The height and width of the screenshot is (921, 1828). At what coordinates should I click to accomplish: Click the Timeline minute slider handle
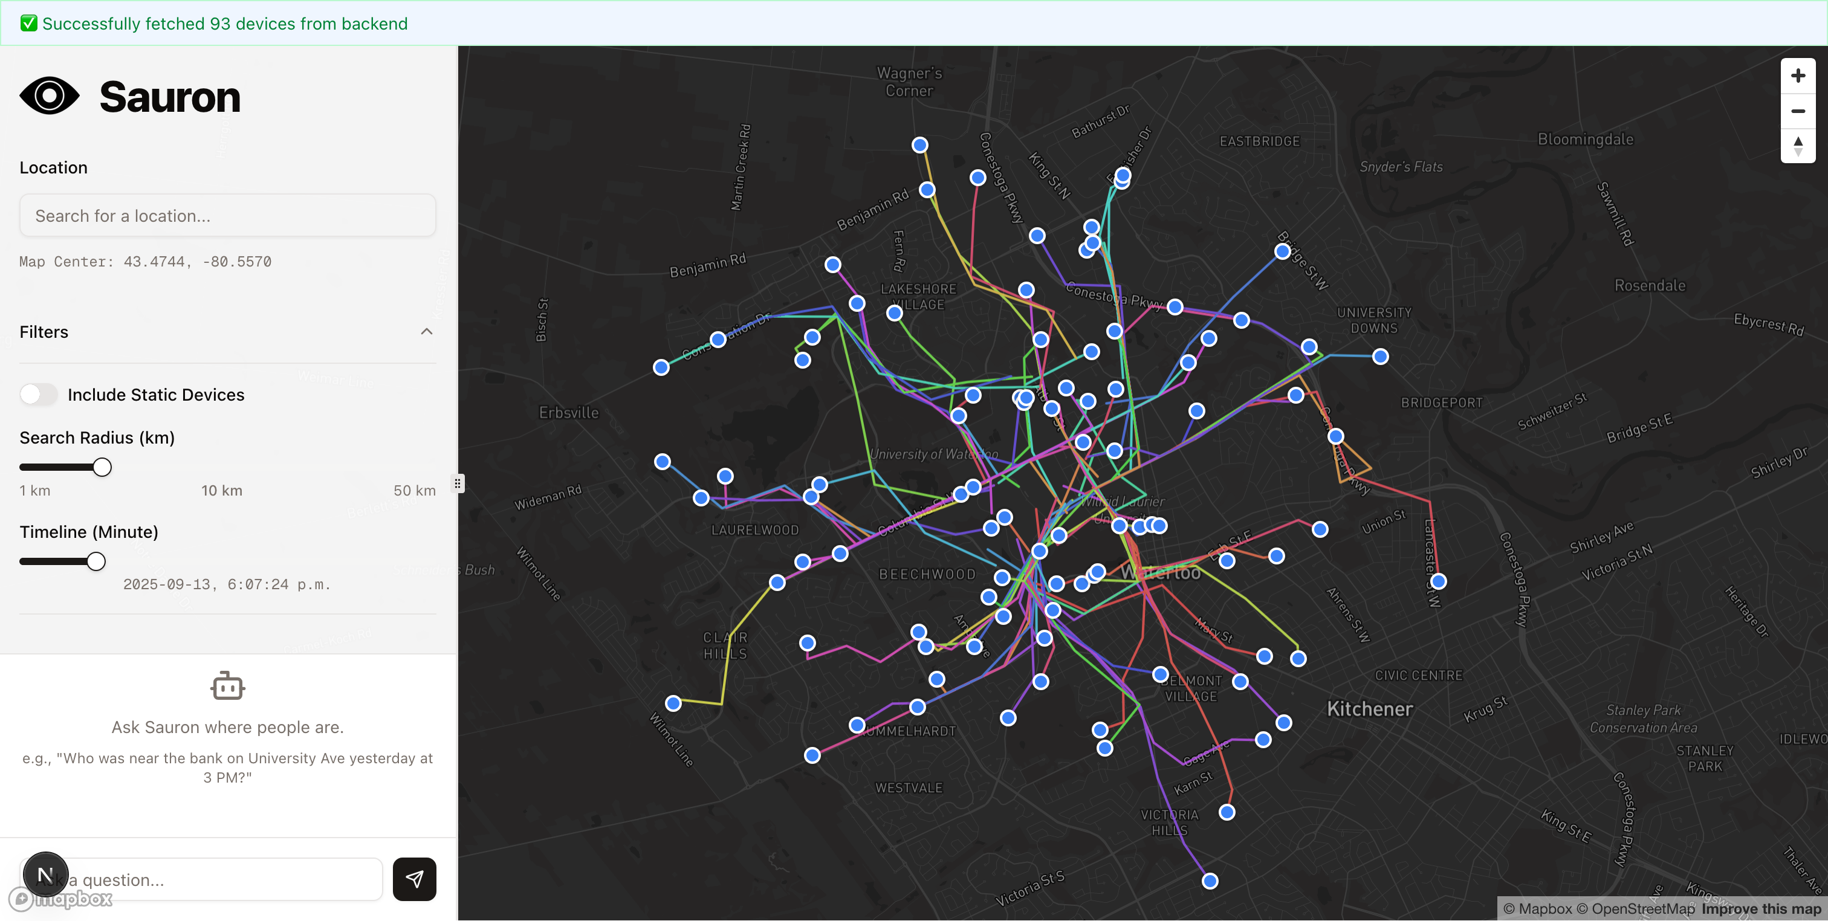[x=97, y=561]
